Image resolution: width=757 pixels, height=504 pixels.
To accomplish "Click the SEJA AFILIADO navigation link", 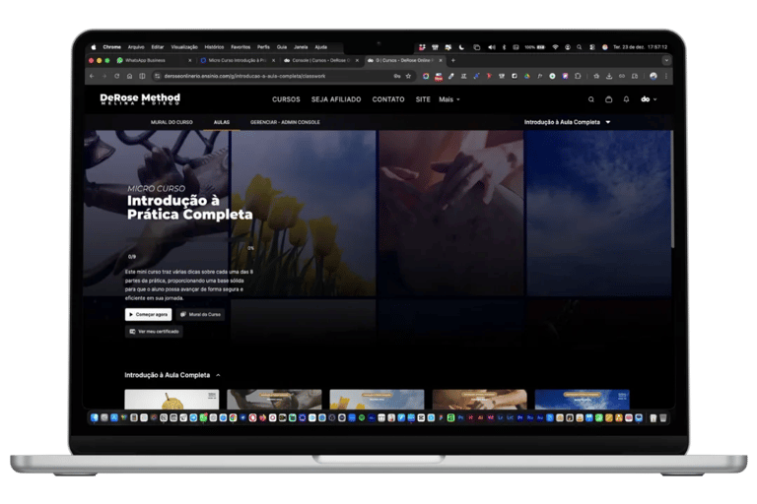I will 336,99.
